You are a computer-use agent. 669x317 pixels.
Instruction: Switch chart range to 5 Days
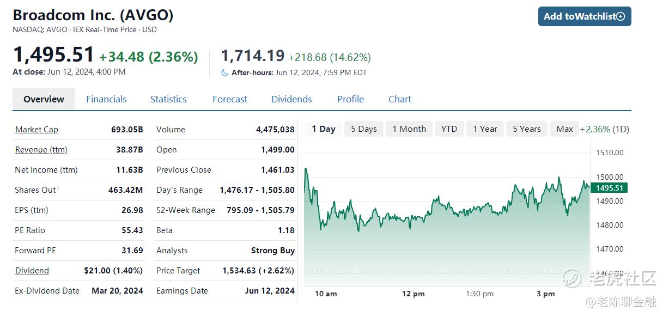tap(364, 129)
